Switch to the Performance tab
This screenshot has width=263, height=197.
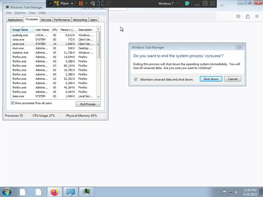click(x=62, y=20)
